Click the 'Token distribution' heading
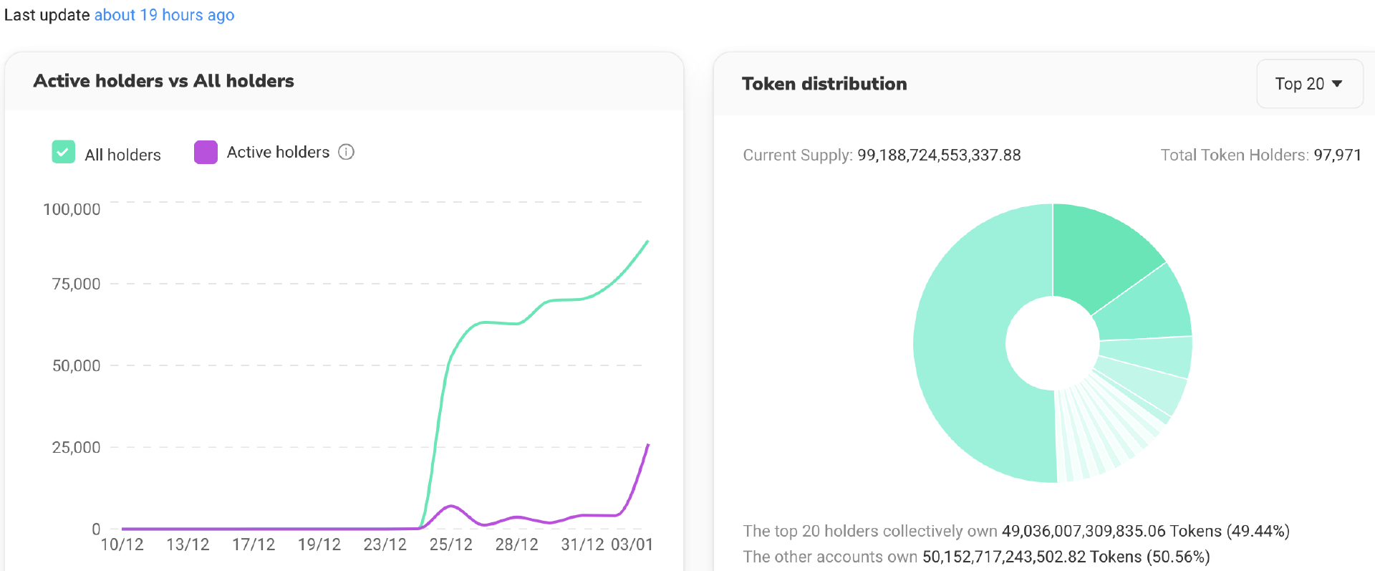 [x=824, y=84]
